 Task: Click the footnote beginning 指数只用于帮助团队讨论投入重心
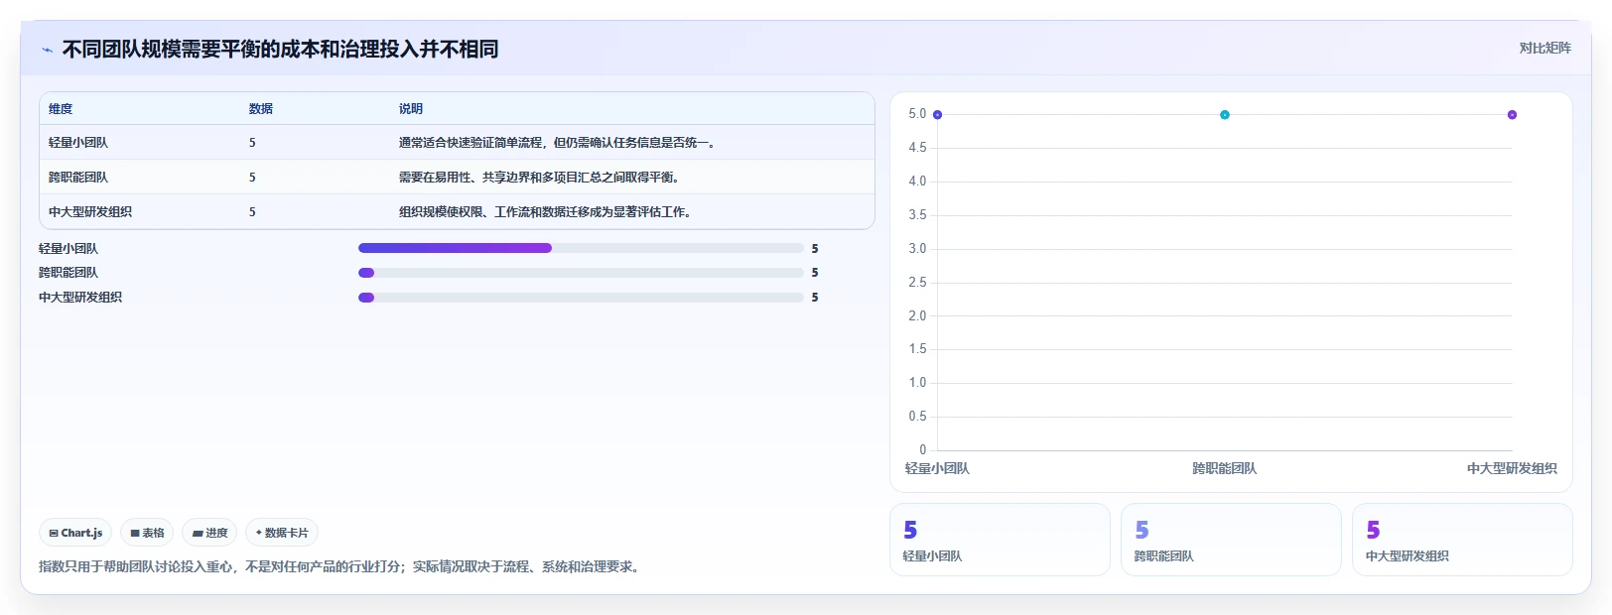[x=341, y=567]
